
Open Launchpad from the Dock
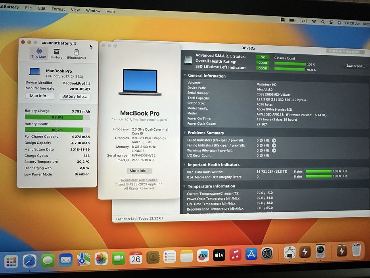(x=11, y=261)
